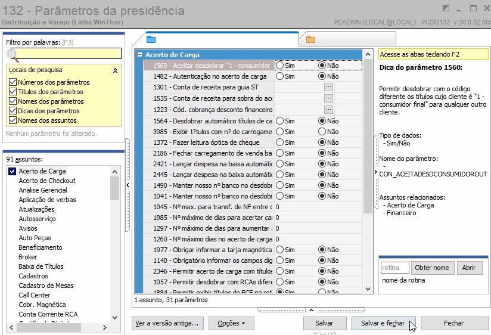Focus the rotina input field
491x335 pixels.
pyautogui.click(x=394, y=268)
